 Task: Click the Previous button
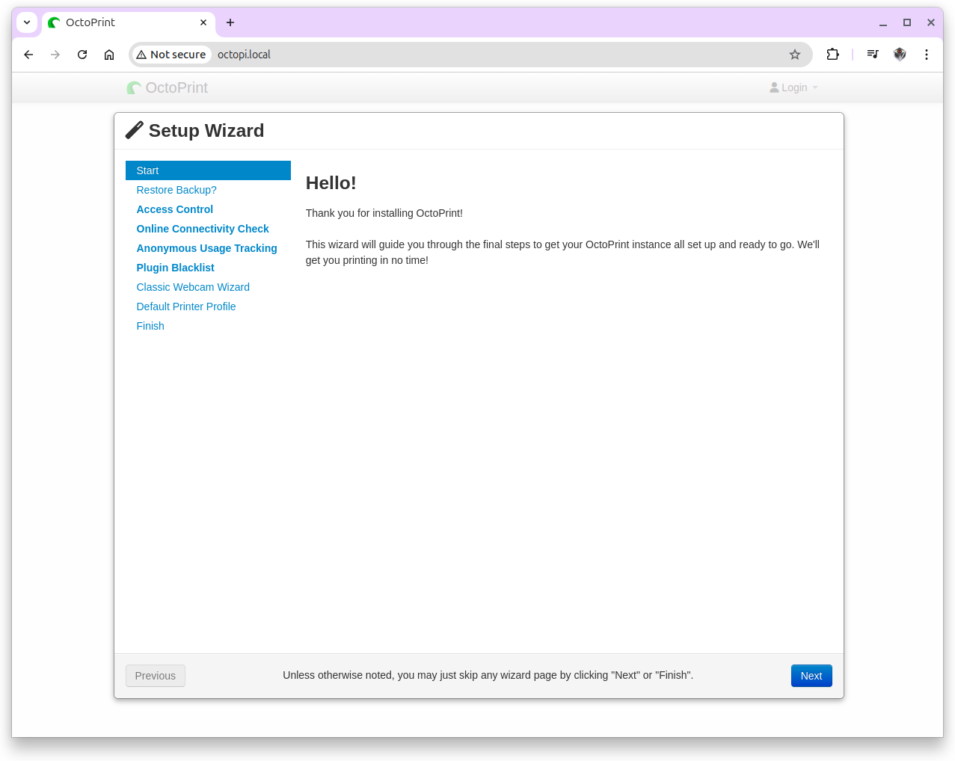(156, 676)
